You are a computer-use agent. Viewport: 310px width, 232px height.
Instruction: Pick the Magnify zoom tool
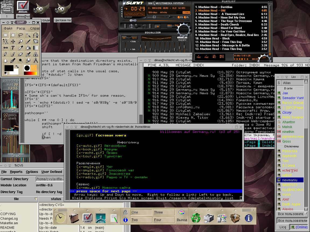(x=20, y=41)
